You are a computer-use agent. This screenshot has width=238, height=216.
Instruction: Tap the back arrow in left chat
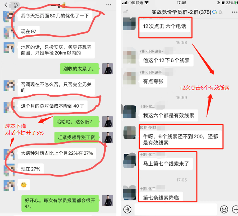6,5
